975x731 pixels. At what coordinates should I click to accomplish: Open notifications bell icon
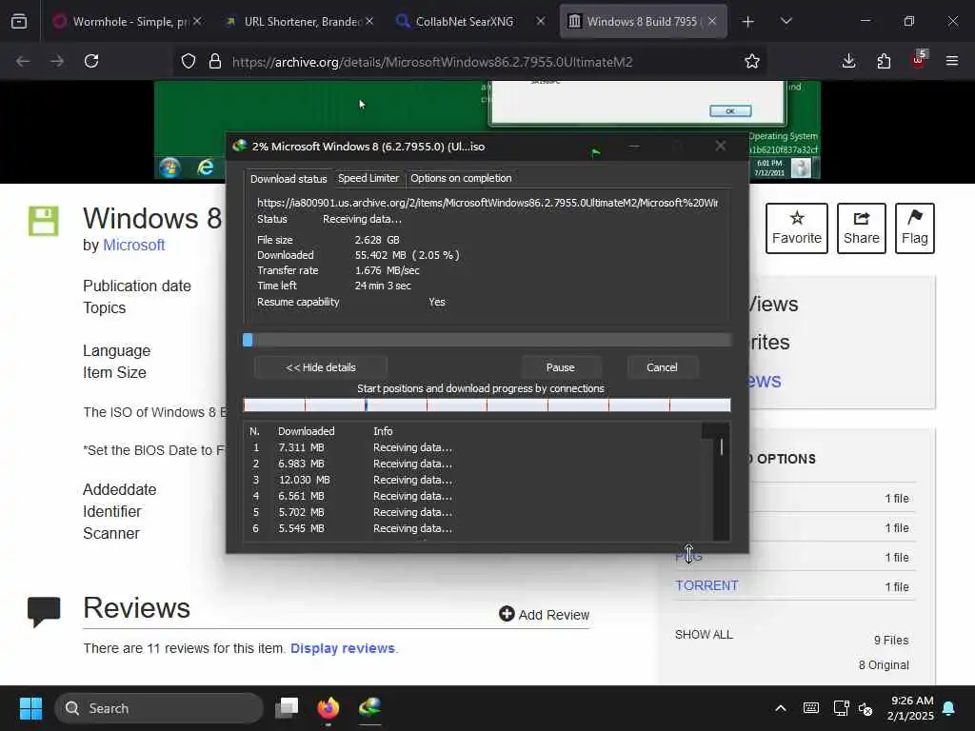point(949,708)
